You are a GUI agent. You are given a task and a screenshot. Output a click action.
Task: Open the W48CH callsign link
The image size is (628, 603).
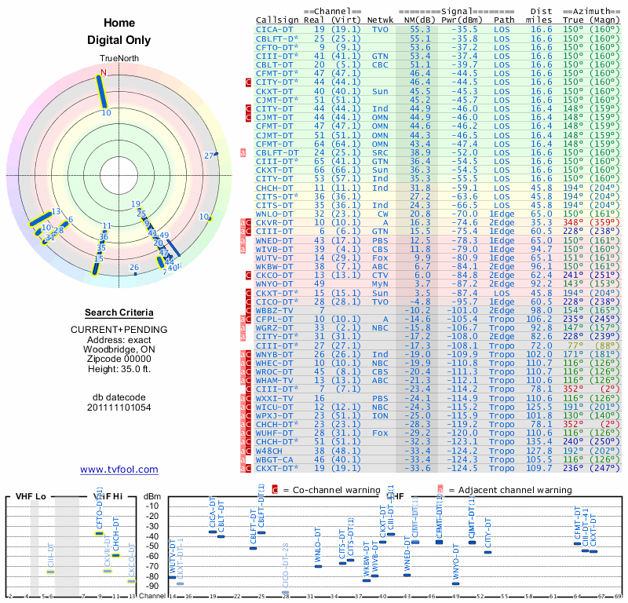coord(269,451)
